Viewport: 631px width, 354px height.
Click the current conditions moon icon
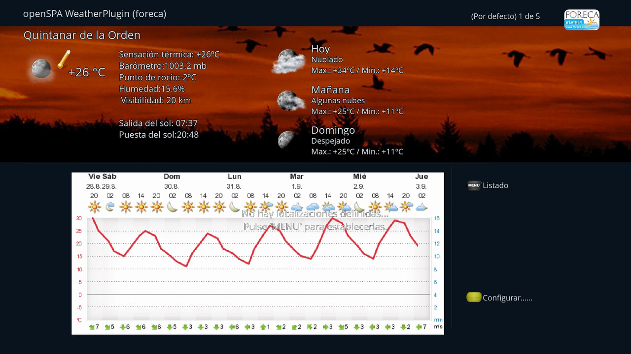[x=41, y=69]
